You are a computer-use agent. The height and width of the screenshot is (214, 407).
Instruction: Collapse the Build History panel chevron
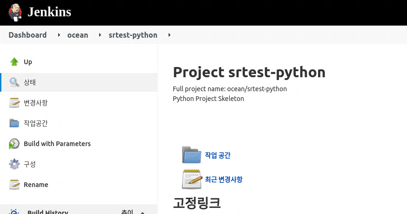(x=142, y=213)
